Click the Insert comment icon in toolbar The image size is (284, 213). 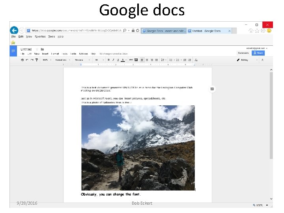click(x=136, y=60)
